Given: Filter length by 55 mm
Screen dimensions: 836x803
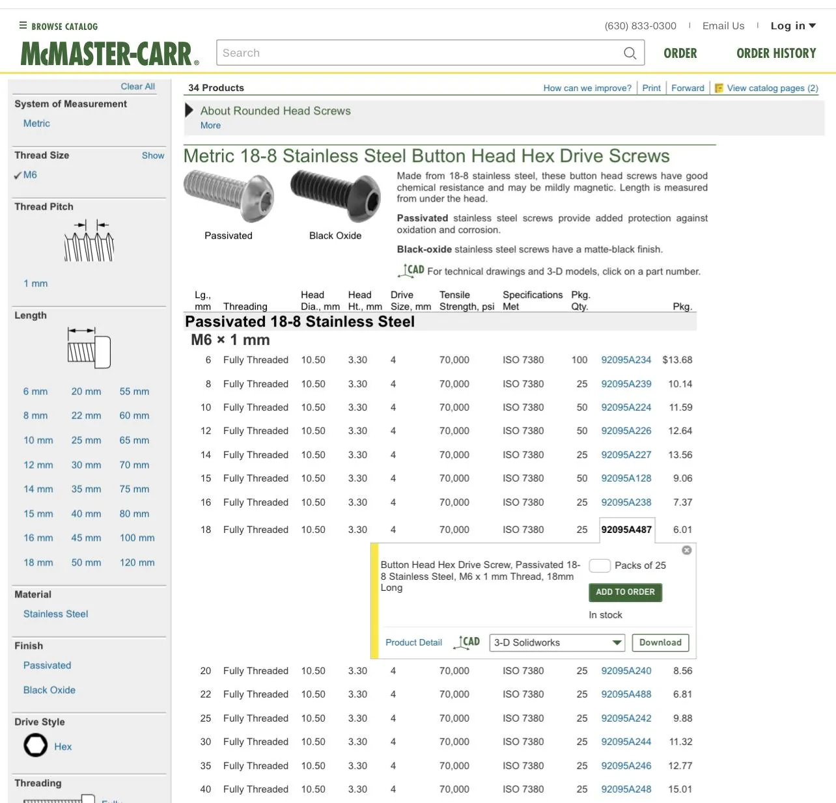Looking at the screenshot, I should pos(134,392).
